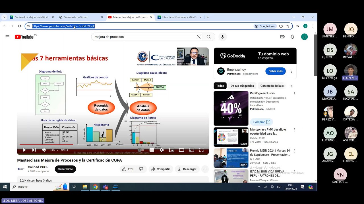Open the YouTube hamburger guide menu
The height and width of the screenshot is (204, 364).
[7, 37]
